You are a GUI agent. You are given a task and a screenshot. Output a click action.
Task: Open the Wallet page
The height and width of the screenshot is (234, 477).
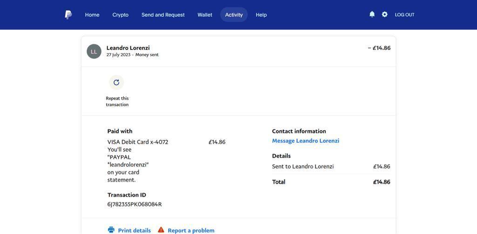[x=204, y=15]
